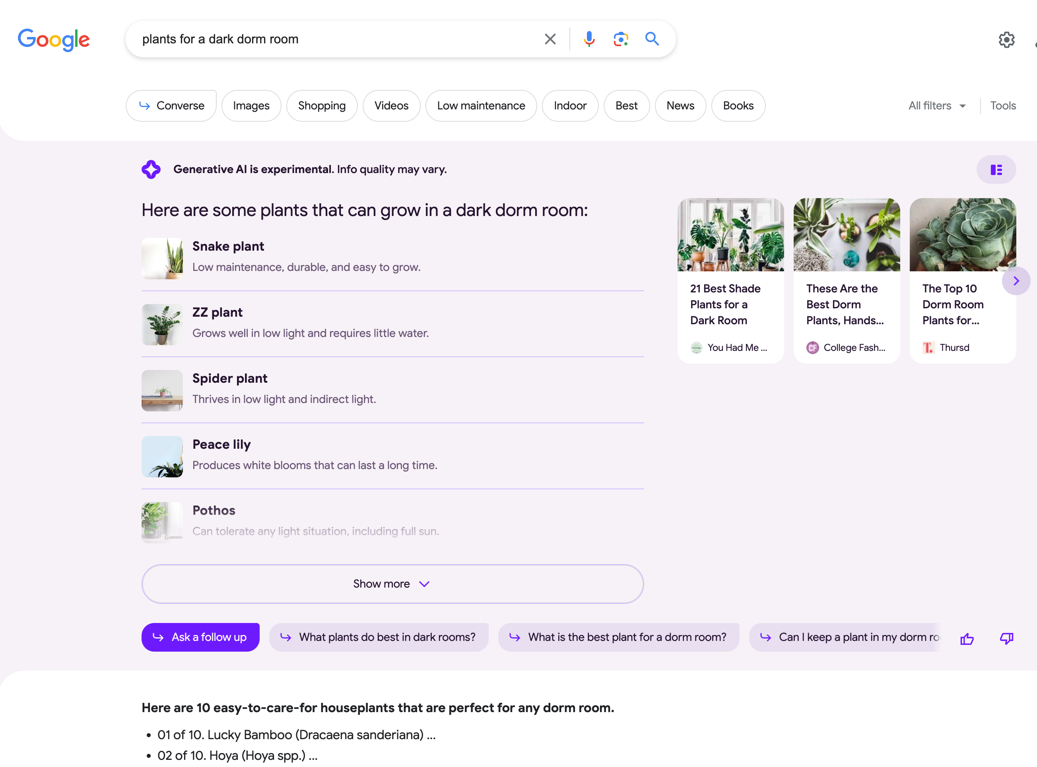Expand the list with Show more
1037x767 pixels.
[x=392, y=584]
